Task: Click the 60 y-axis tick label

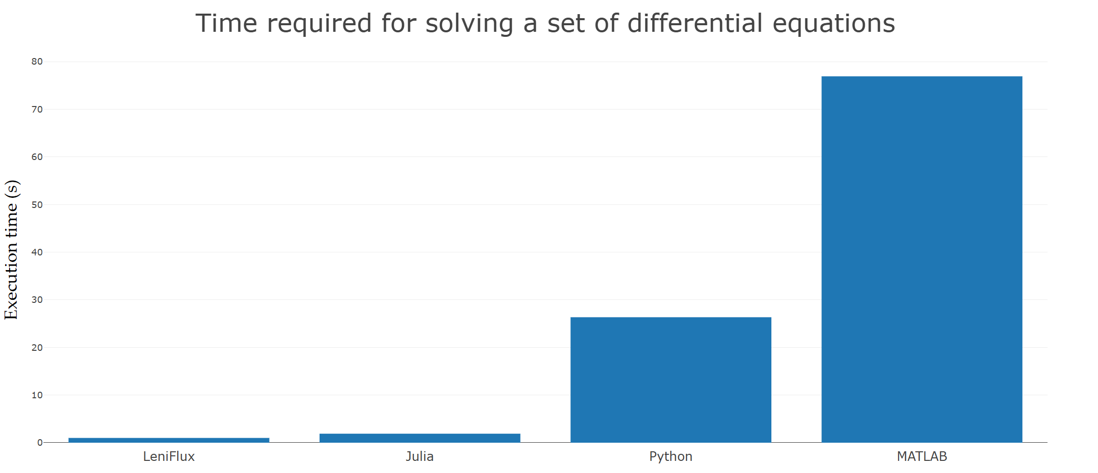Action: [x=37, y=157]
